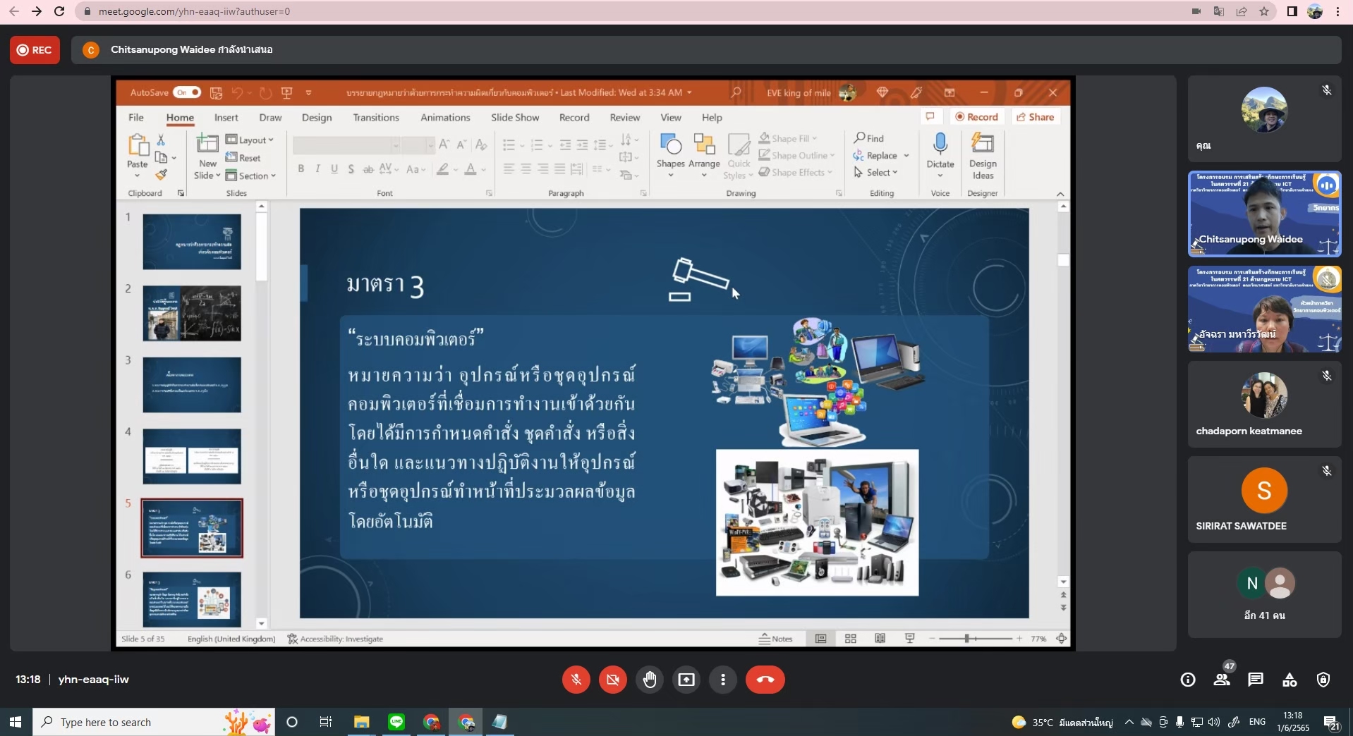Expand the Layout dropdown in the ribbon
This screenshot has width=1353, height=736.
(x=250, y=140)
